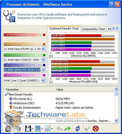The height and width of the screenshot is (134, 122).
Task: Click the grey back arrow icon
Action: (x=59, y=129)
